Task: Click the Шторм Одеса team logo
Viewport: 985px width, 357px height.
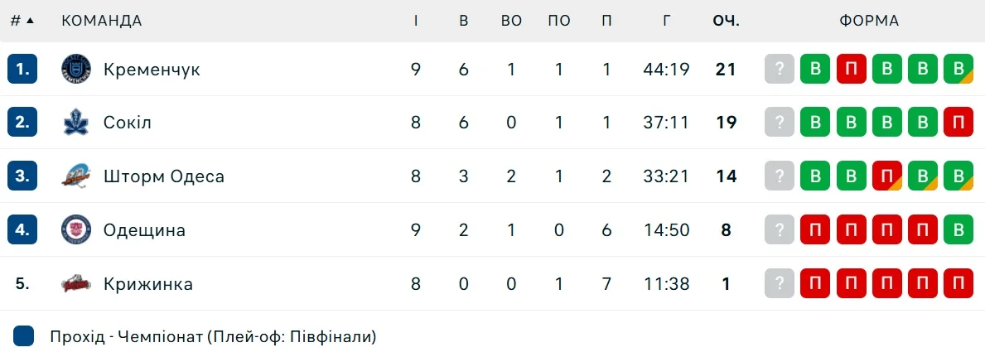Action: point(76,176)
